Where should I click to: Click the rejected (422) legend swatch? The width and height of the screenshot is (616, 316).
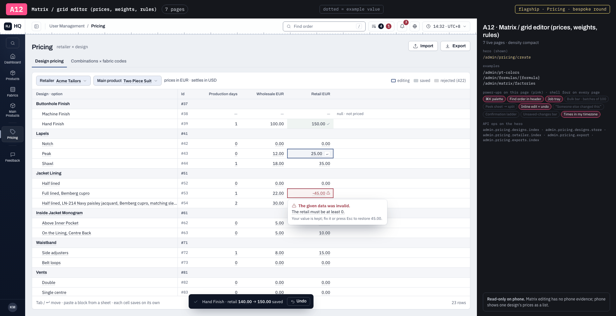click(436, 81)
